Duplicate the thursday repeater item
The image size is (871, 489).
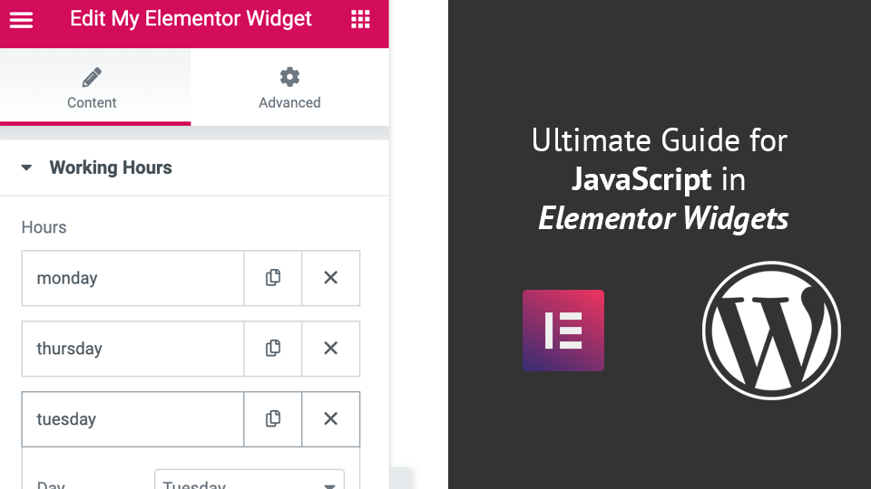click(273, 348)
